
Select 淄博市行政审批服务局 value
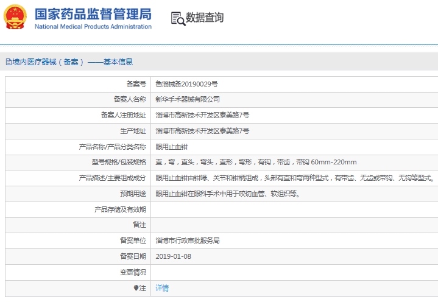188,241
